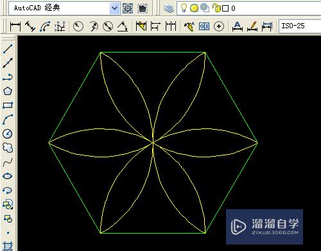Image resolution: width=321 pixels, height=251 pixels.
Task: Expand the AutoCAD 经典 workspace dropdown arrow
Action: click(115, 8)
